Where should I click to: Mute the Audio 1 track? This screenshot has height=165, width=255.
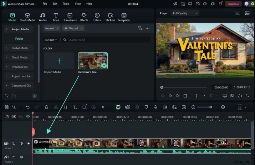[21, 157]
